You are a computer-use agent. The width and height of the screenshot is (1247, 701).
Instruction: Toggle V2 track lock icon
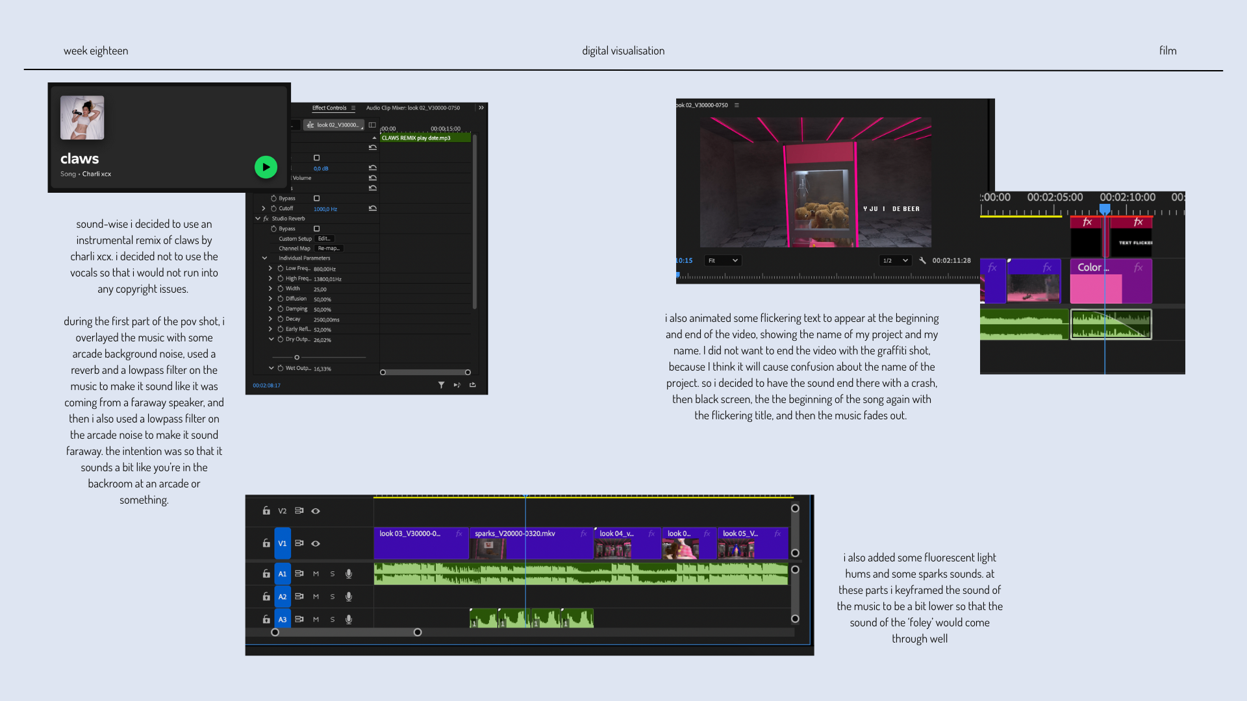(x=266, y=511)
